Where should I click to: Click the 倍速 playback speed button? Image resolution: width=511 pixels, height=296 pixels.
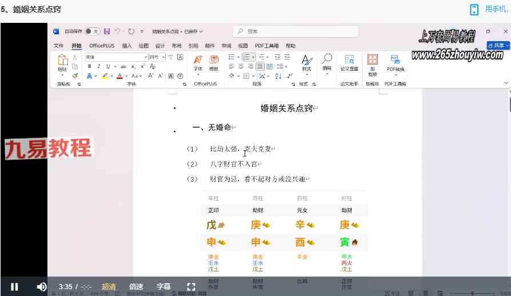136,286
